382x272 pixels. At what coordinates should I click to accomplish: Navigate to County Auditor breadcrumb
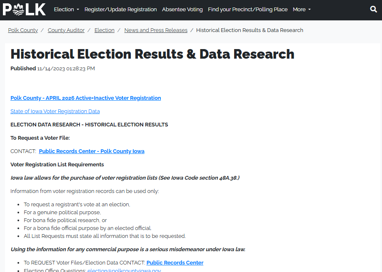[x=66, y=30]
